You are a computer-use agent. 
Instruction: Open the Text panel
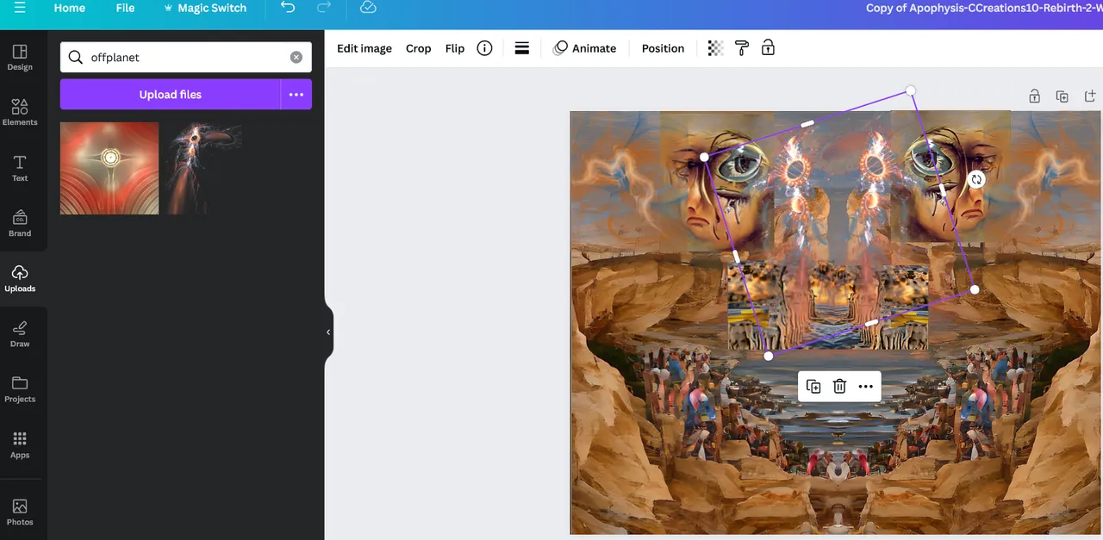click(20, 168)
